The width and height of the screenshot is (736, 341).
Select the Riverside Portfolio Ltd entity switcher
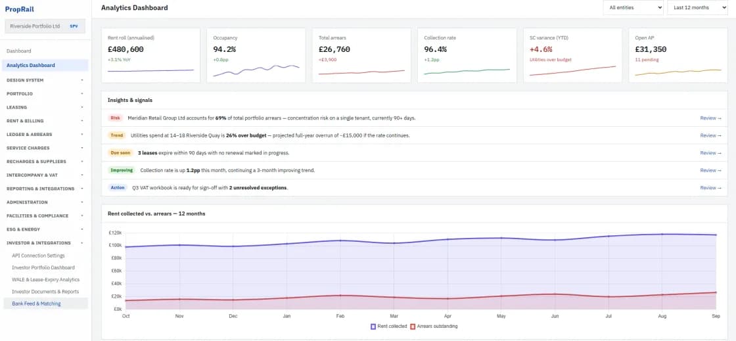point(45,26)
